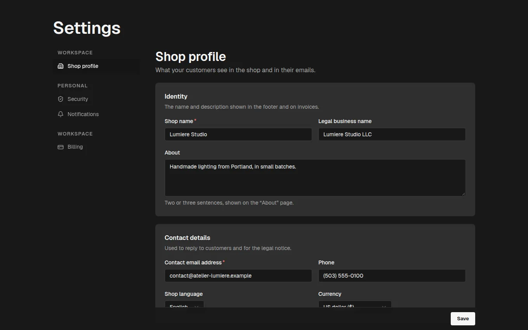Click the About textarea resize handle
Screen dimensions: 528x330
click(x=463, y=194)
